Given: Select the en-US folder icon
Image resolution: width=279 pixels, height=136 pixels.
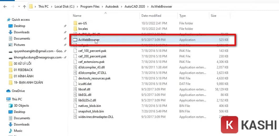Looking at the screenshot, I should (75, 23).
